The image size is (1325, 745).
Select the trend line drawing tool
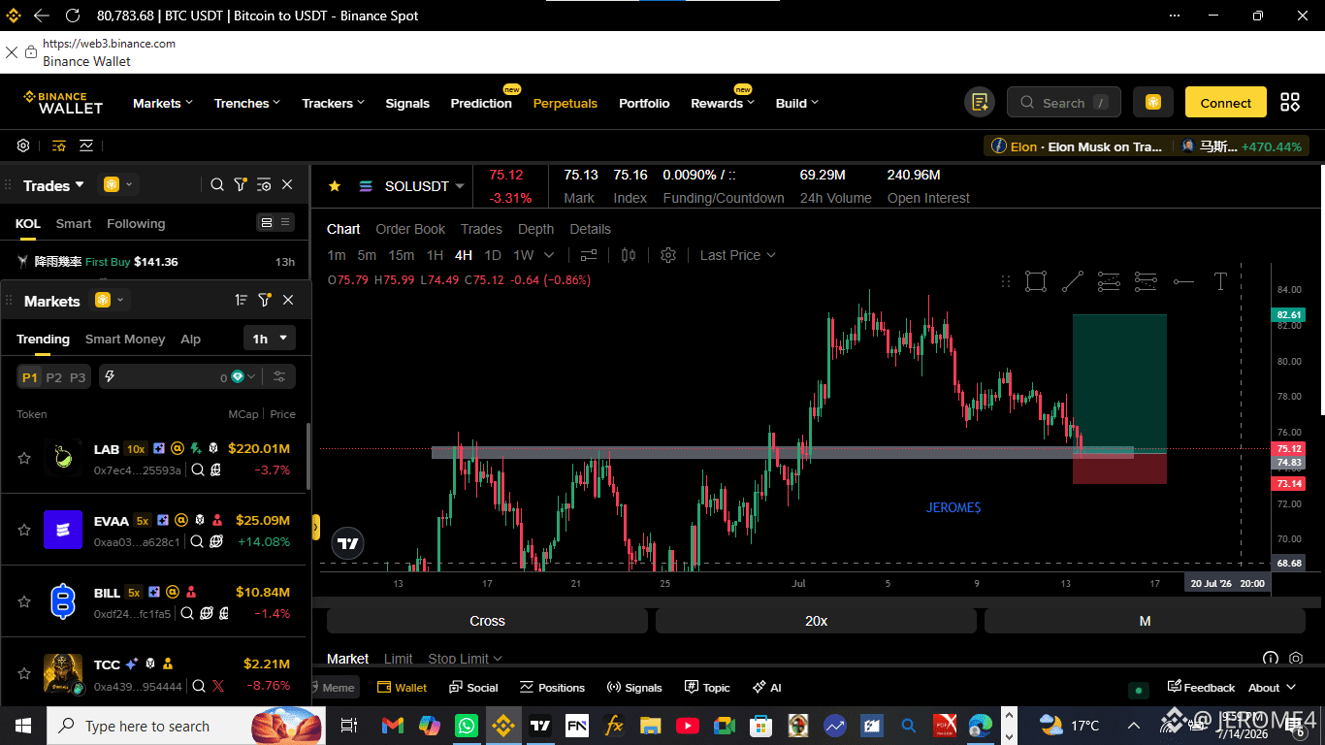click(x=1072, y=281)
